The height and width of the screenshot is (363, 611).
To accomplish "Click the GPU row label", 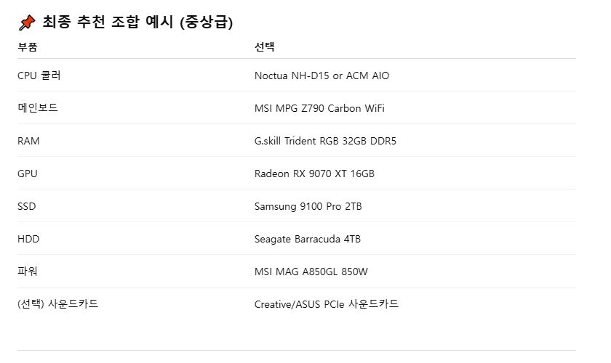I will [x=28, y=174].
